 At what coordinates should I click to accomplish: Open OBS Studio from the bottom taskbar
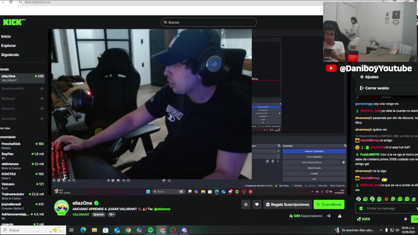tap(173, 230)
